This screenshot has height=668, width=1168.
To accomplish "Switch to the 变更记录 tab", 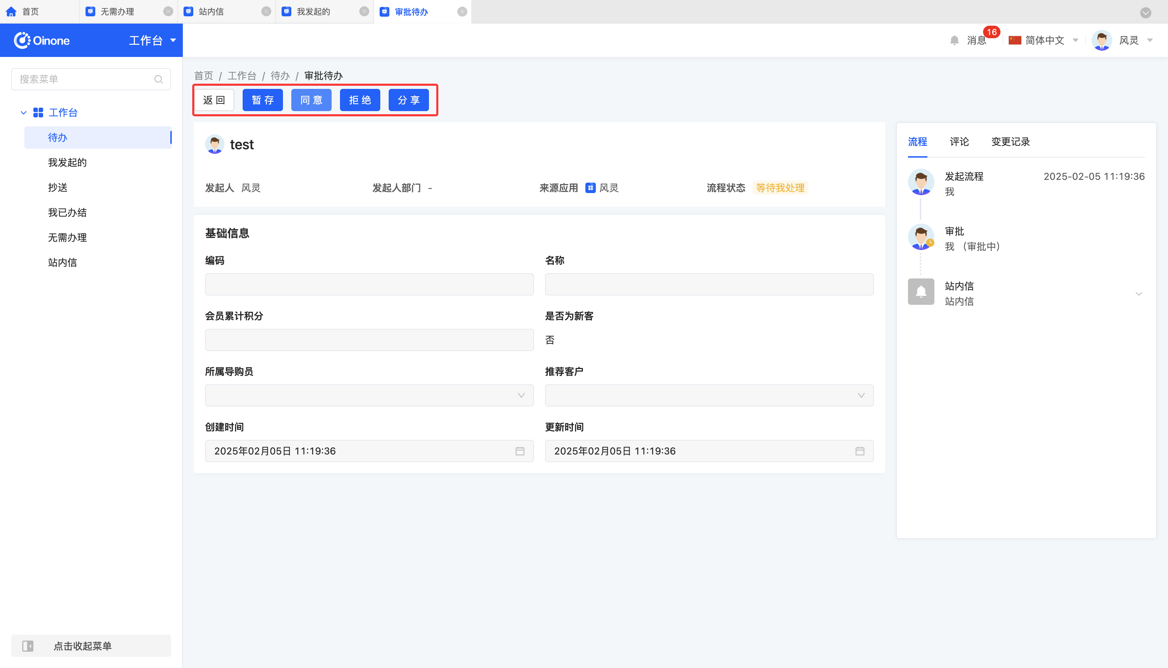I will click(x=1010, y=142).
